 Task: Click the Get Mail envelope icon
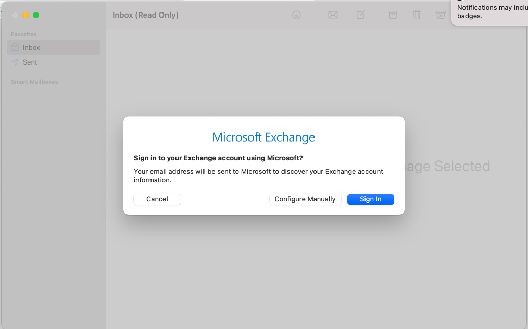point(333,15)
